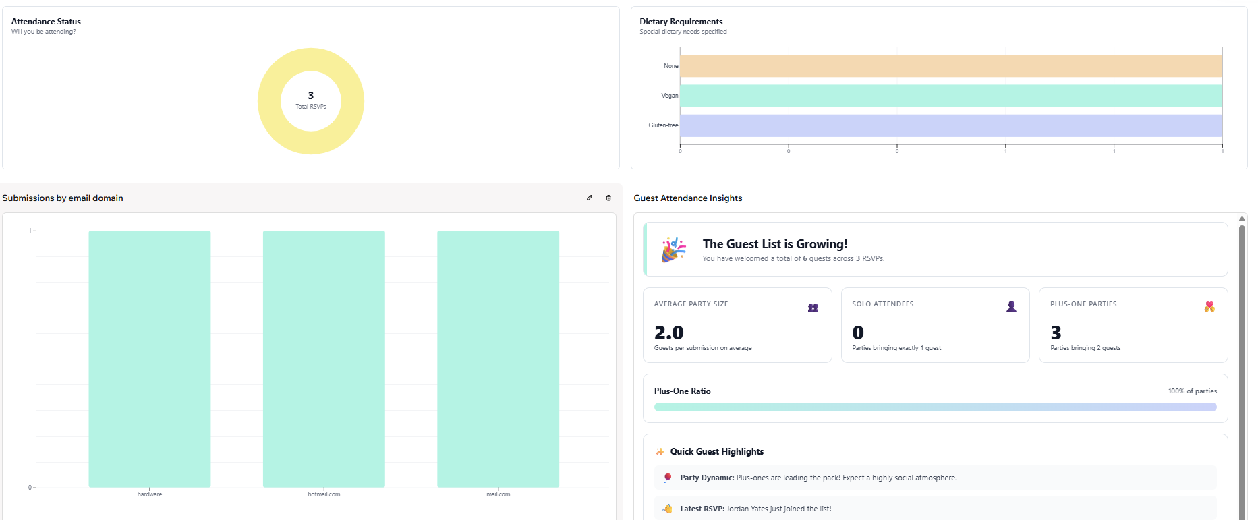Click the Solo Attendees person icon

point(1011,306)
